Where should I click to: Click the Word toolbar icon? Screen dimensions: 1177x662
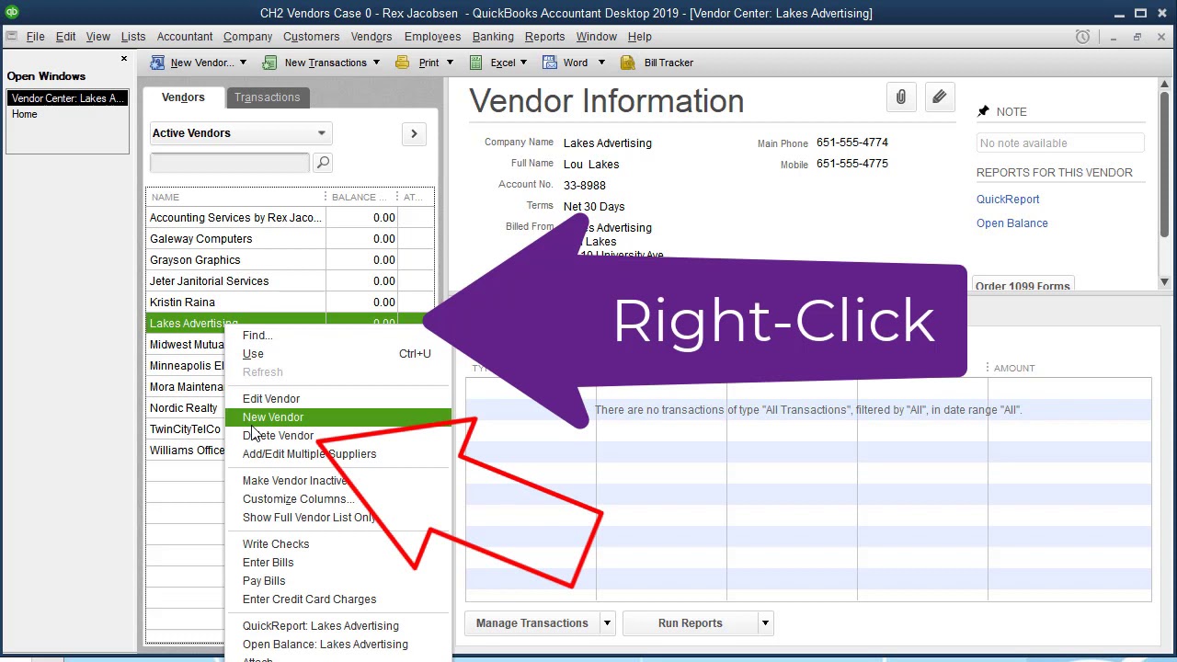(549, 63)
